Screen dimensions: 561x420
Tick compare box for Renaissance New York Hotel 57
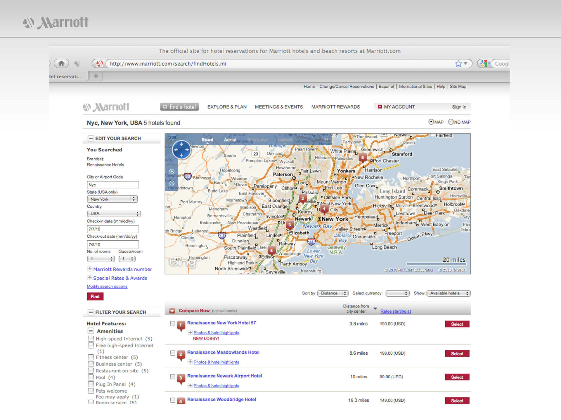pyautogui.click(x=173, y=323)
